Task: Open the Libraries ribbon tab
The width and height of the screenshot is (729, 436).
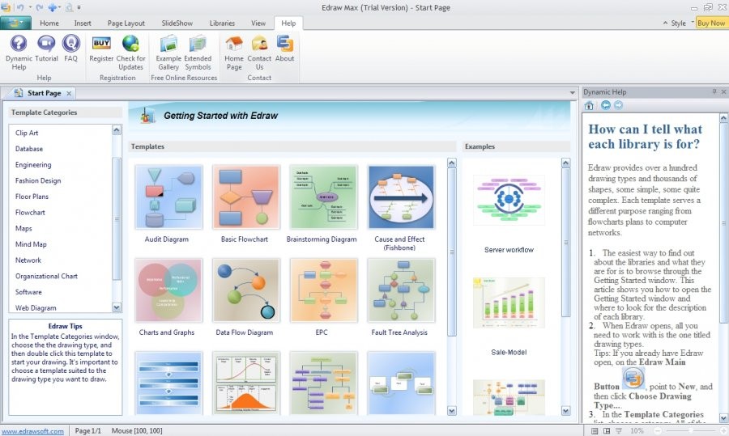Action: 222,23
